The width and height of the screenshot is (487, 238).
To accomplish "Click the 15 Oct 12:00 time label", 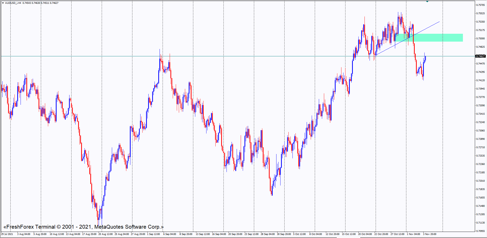I will [x=349, y=234].
